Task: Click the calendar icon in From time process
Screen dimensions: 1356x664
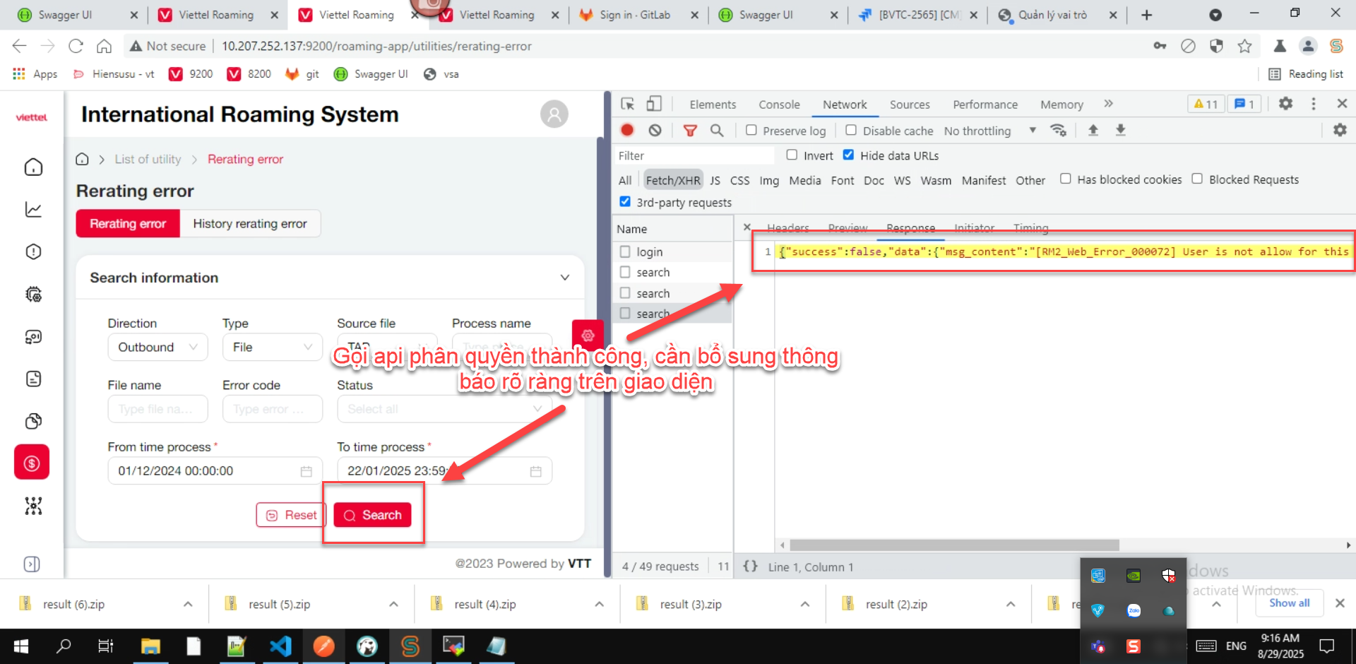Action: point(306,471)
